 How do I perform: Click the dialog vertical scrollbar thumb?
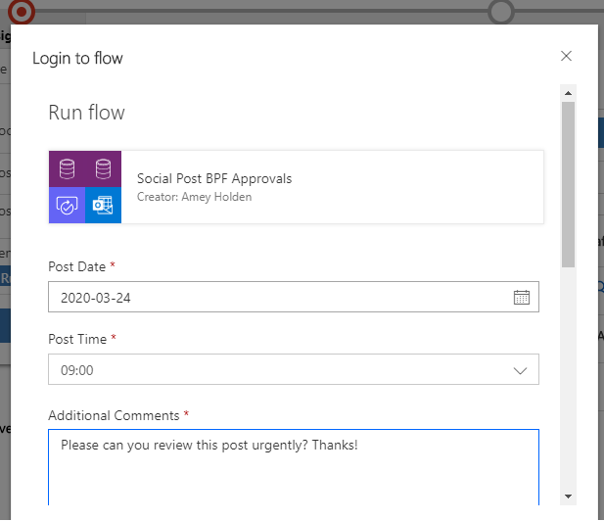pos(568,184)
